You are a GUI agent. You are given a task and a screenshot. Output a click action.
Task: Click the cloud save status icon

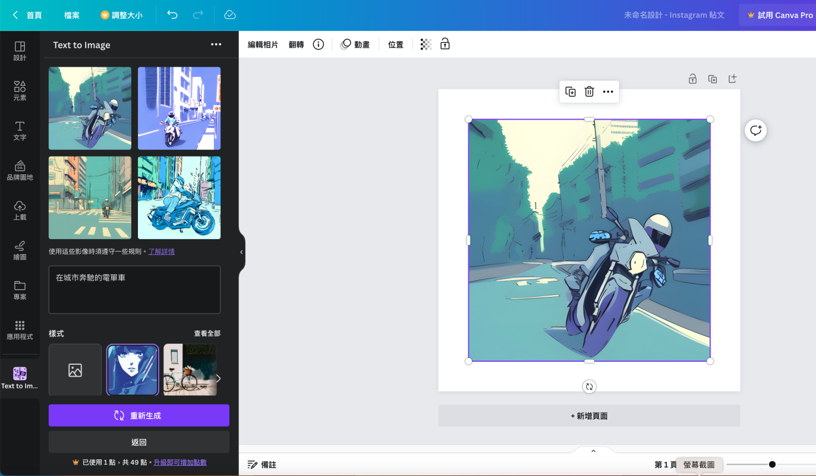230,15
